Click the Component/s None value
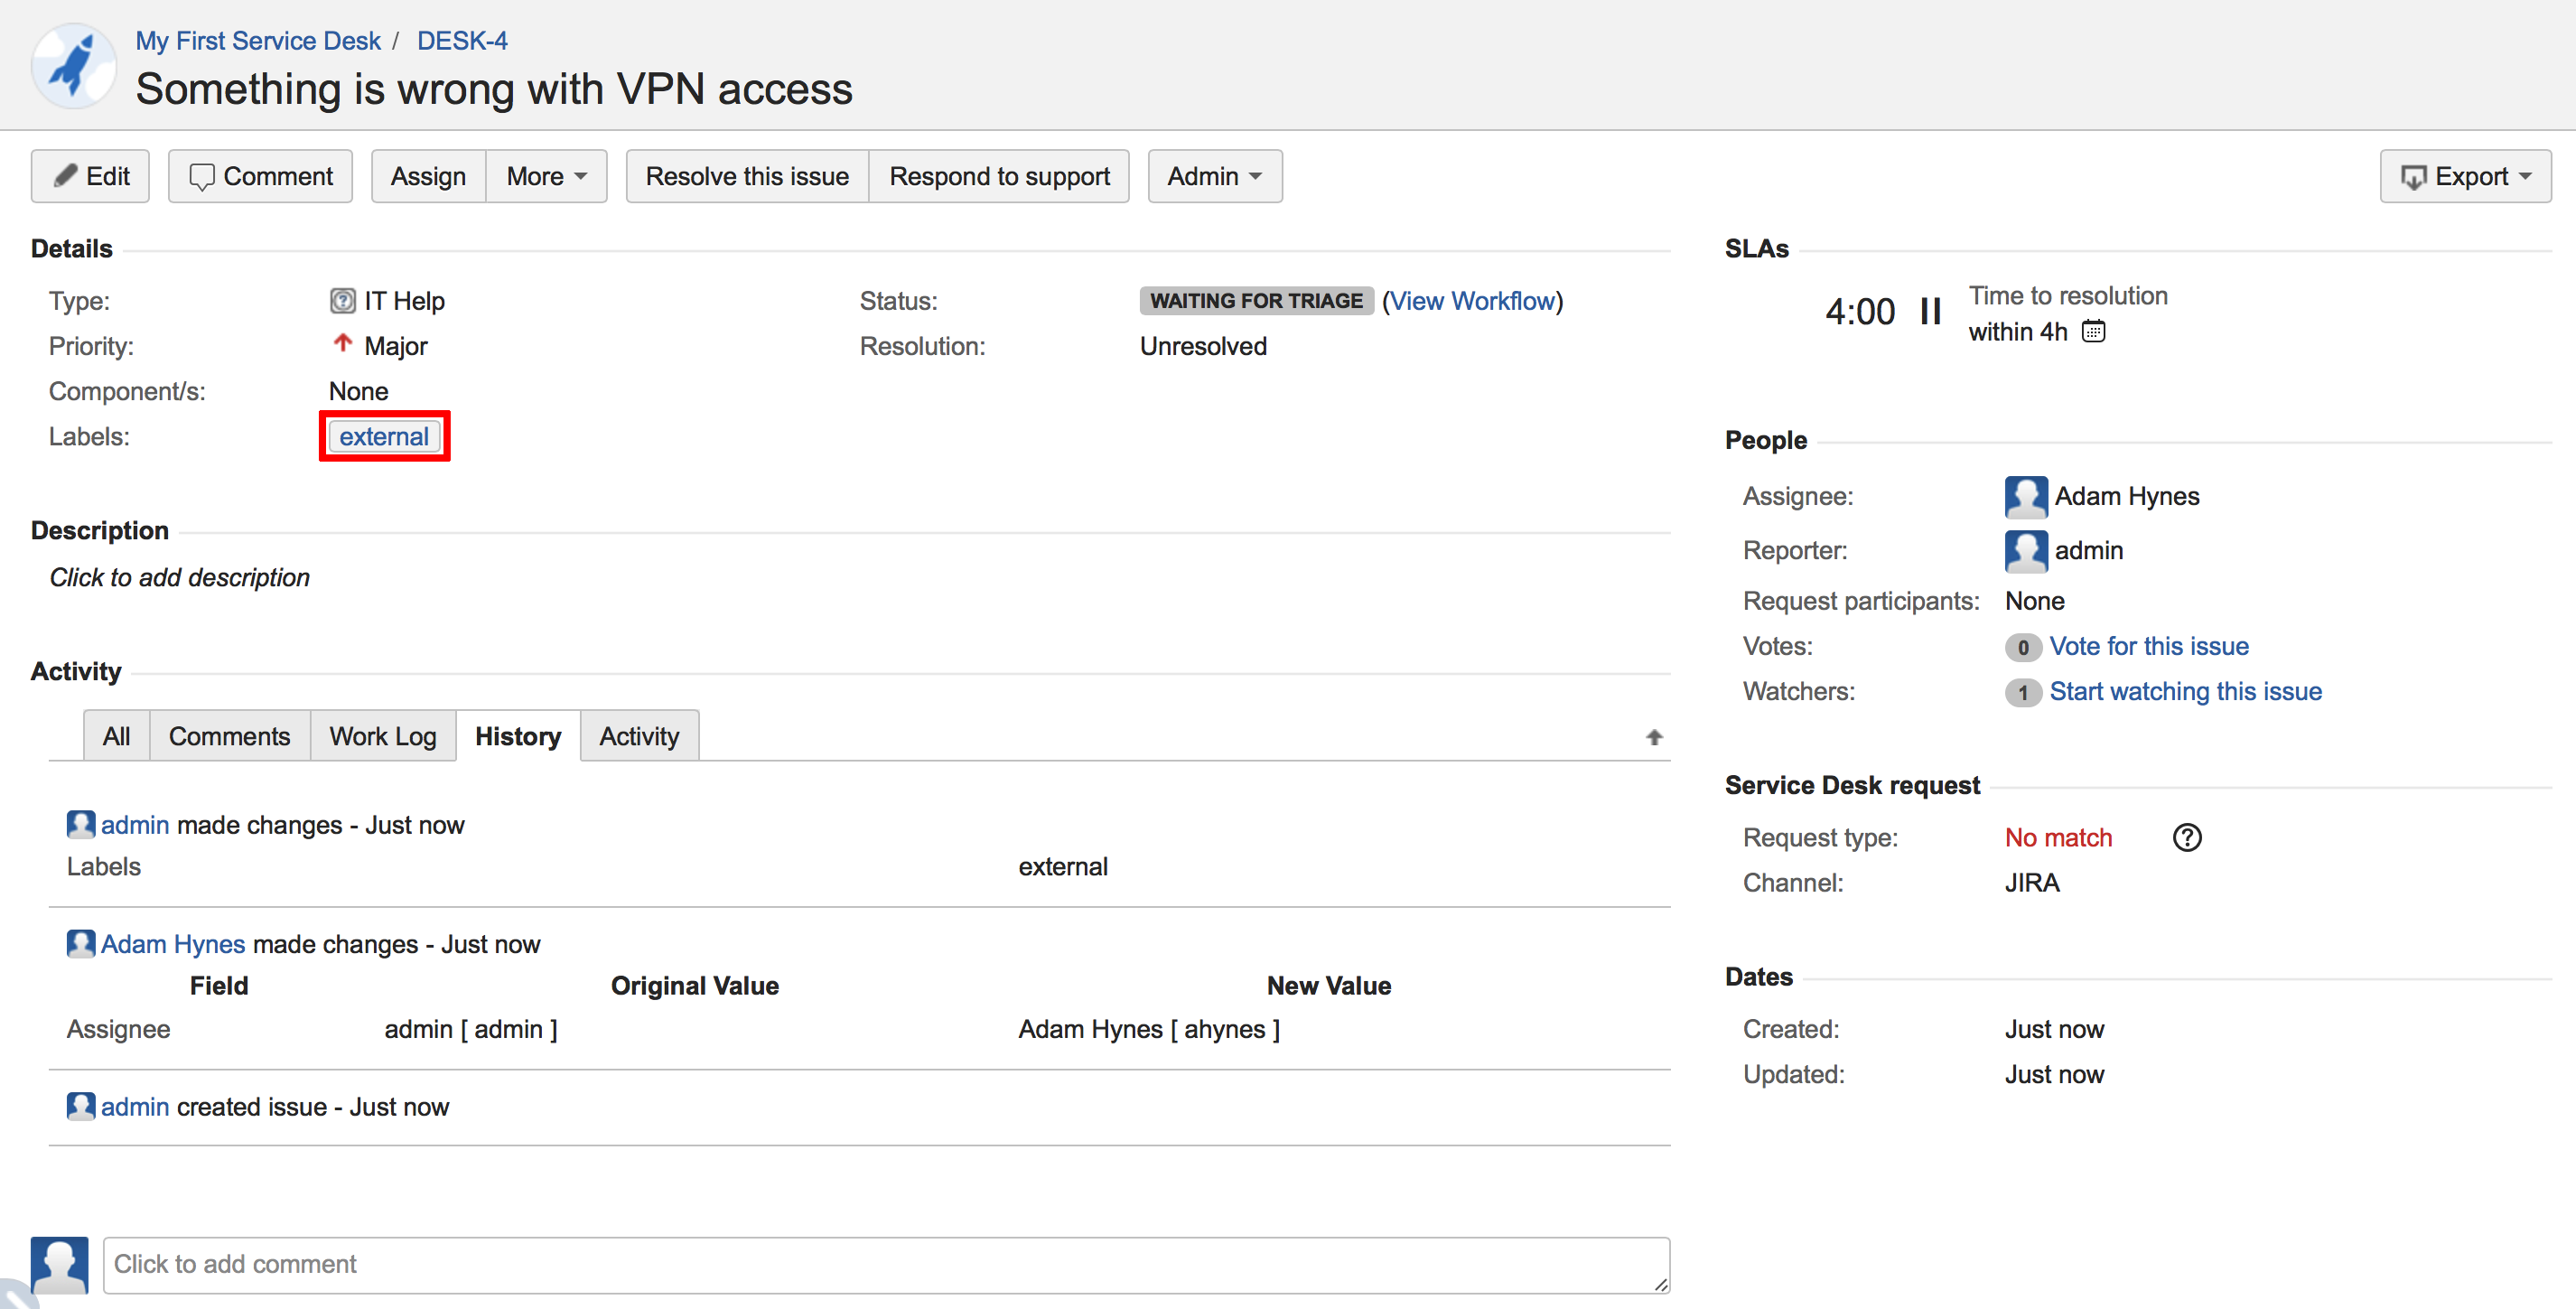Image resolution: width=2576 pixels, height=1309 pixels. [x=358, y=391]
